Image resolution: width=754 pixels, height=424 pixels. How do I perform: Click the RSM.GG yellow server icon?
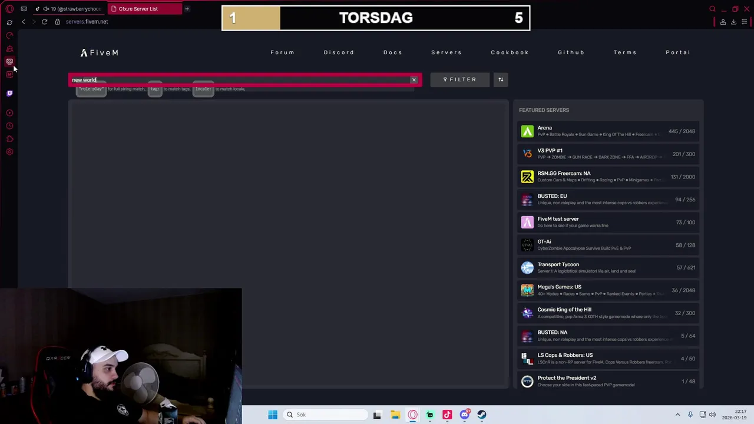527,177
